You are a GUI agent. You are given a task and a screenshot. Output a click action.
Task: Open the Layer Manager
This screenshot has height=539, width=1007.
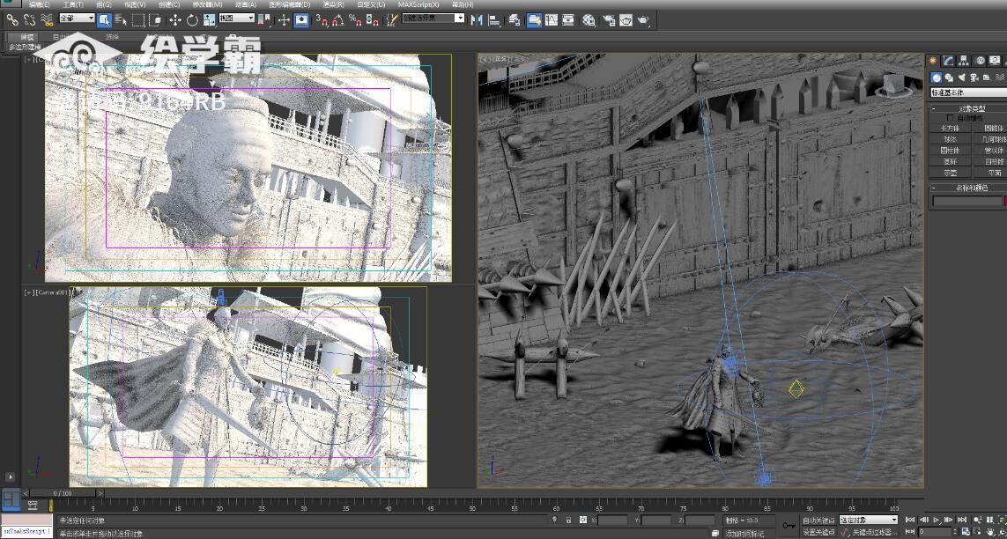515,20
